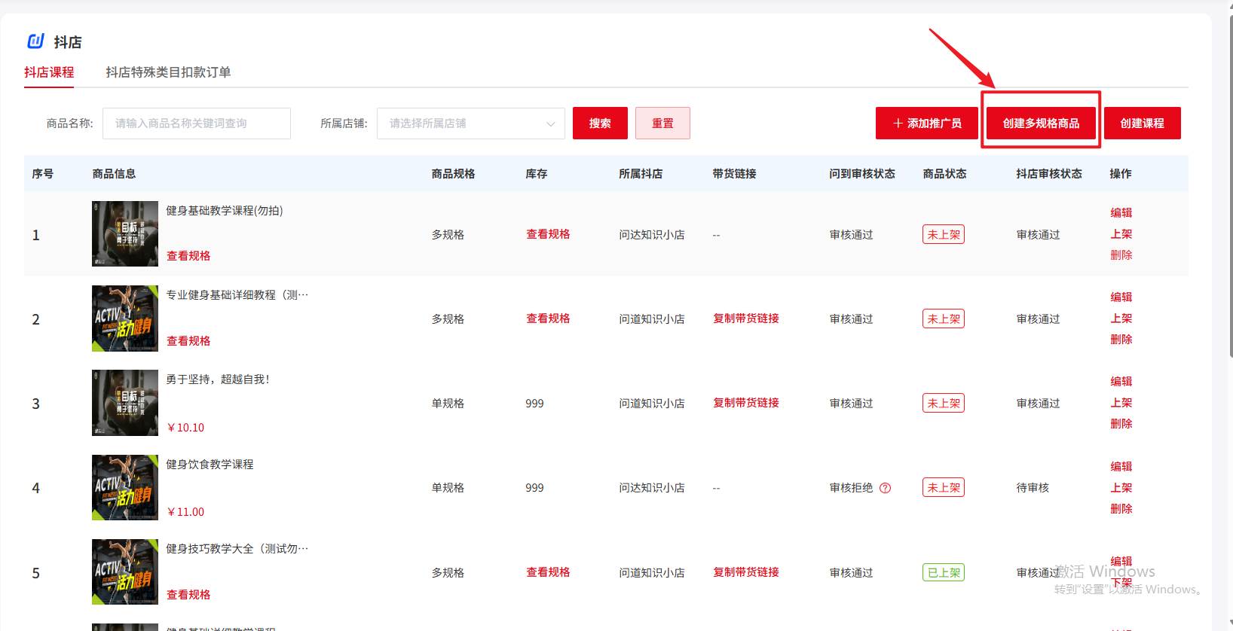Click the question mark icon beside 审核拒绝
The height and width of the screenshot is (631, 1233).
886,488
